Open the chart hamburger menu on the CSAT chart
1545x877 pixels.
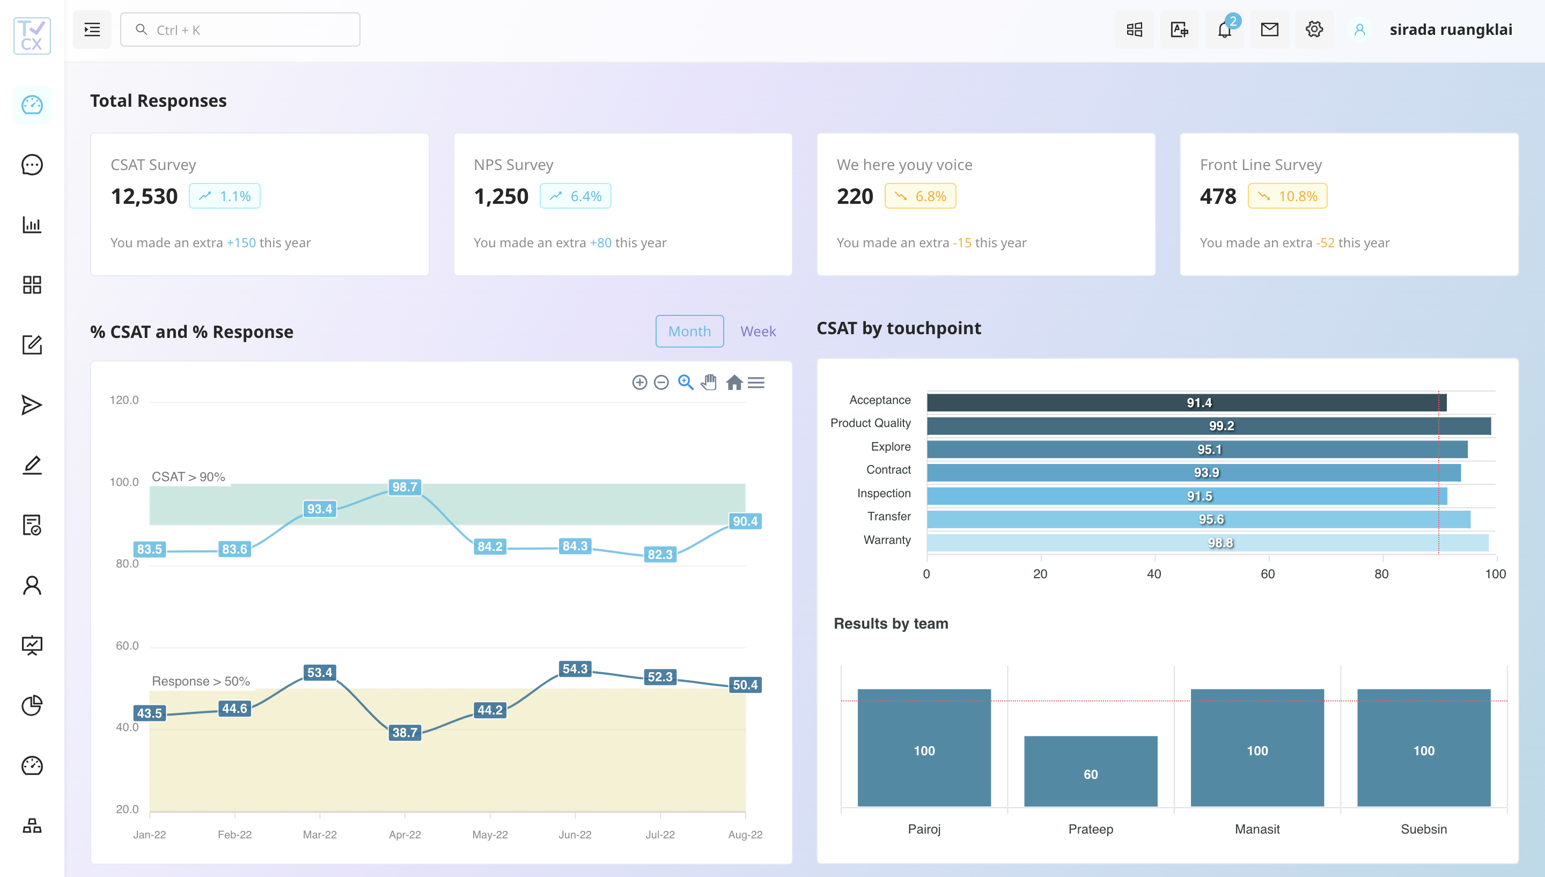click(x=756, y=382)
